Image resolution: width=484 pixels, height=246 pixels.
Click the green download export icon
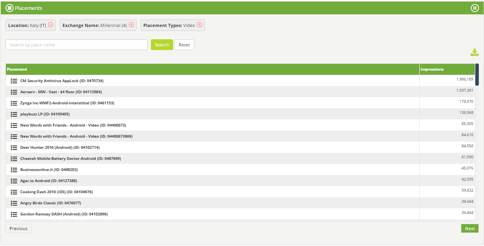pos(474,52)
